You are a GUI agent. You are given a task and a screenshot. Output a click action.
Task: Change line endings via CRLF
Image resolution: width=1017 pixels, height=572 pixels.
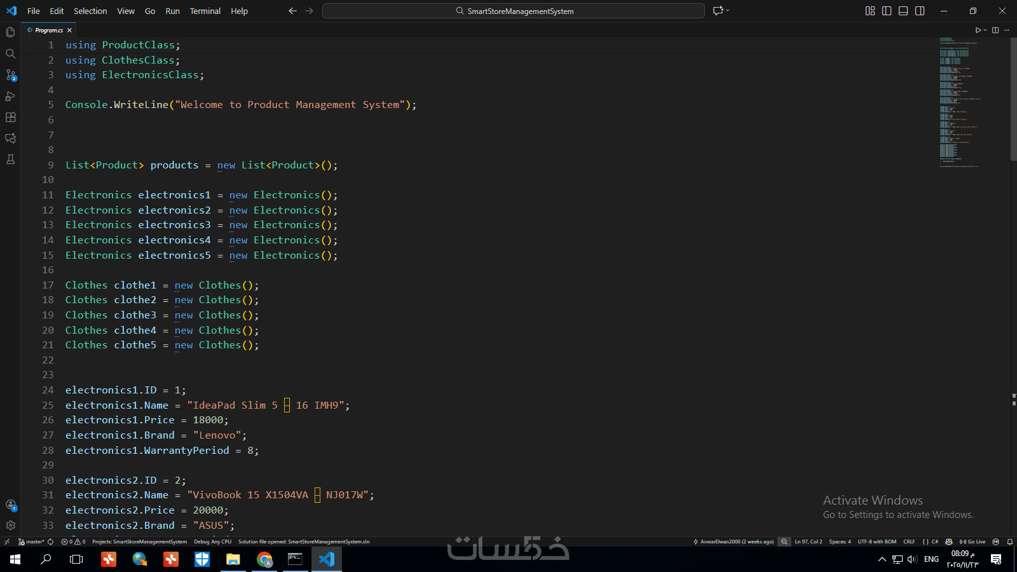pos(909,541)
